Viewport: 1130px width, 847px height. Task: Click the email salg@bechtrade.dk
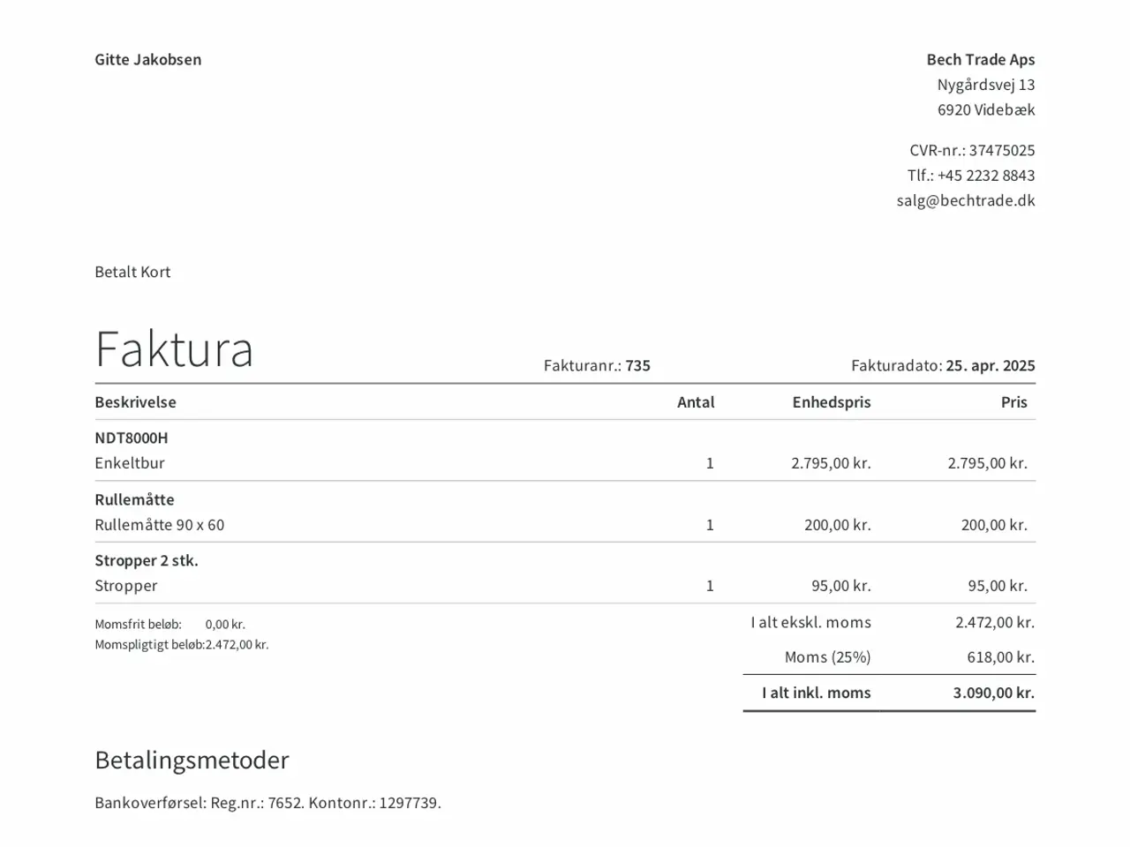(966, 200)
